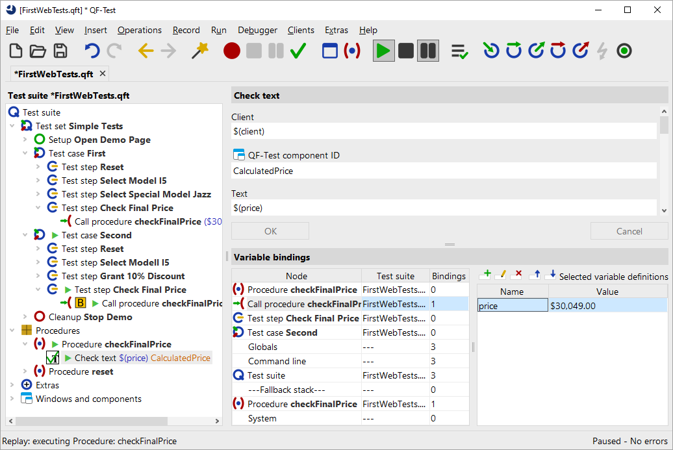Collapse Test set Simple Tests node

click(12, 126)
